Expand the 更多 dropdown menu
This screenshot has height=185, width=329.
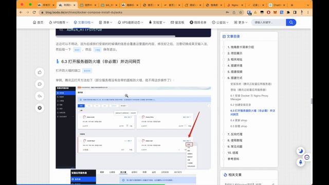[x=241, y=22]
